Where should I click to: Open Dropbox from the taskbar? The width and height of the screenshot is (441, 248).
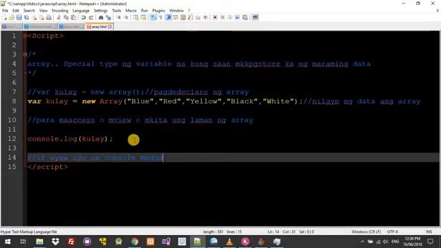click(x=55, y=242)
